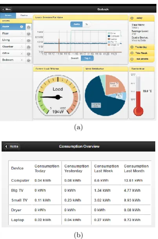Click the Dryer row label

click(16, 210)
